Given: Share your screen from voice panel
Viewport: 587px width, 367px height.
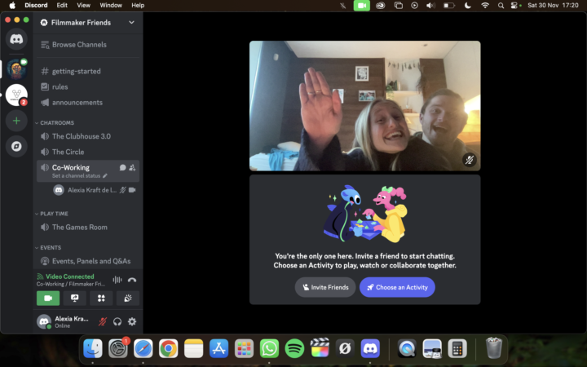Looking at the screenshot, I should coord(74,298).
